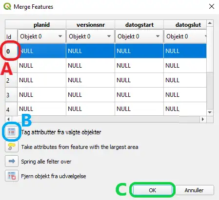Confirm the merge with OK
219x200 pixels.
point(152,190)
